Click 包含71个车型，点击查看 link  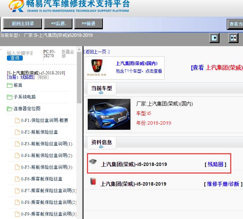pos(139,71)
